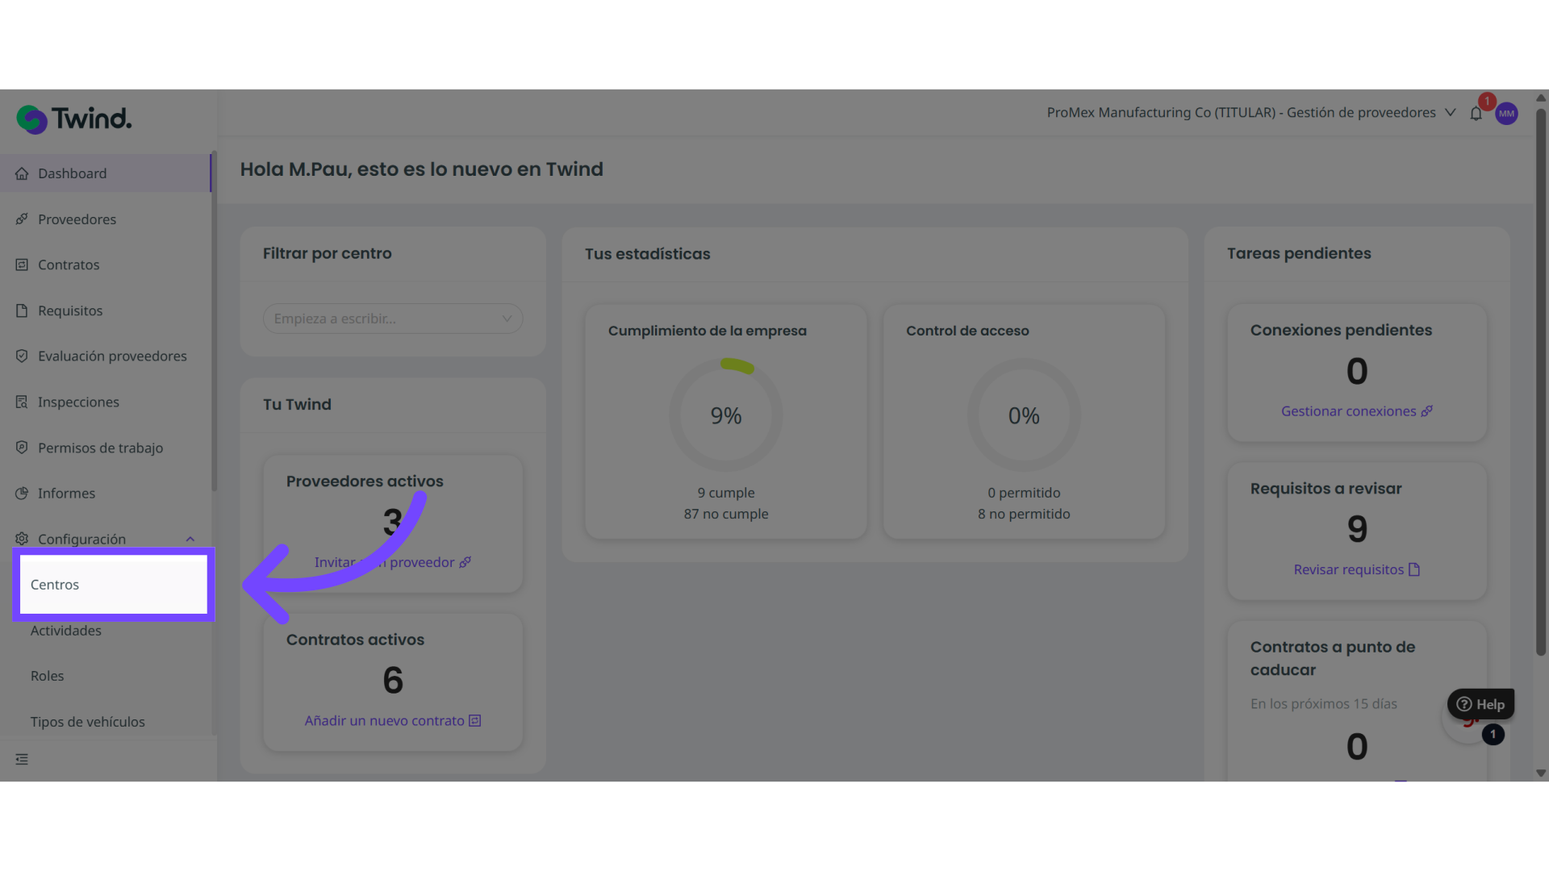This screenshot has height=871, width=1549.
Task: Open the Roles submenu item
Action: click(x=47, y=676)
